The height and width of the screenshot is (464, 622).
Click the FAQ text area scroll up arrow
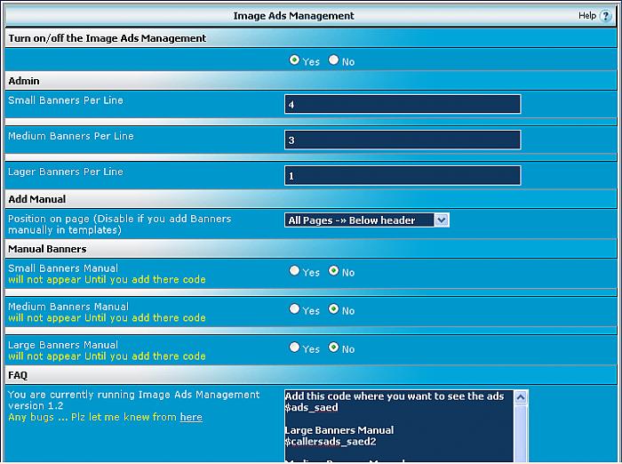[x=521, y=397]
